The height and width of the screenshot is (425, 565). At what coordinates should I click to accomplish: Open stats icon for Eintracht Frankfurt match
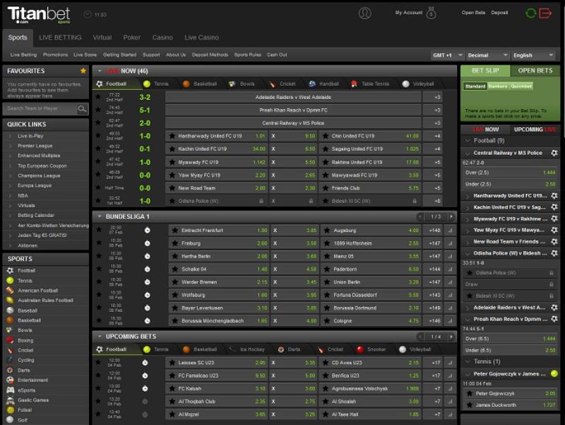pyautogui.click(x=450, y=231)
